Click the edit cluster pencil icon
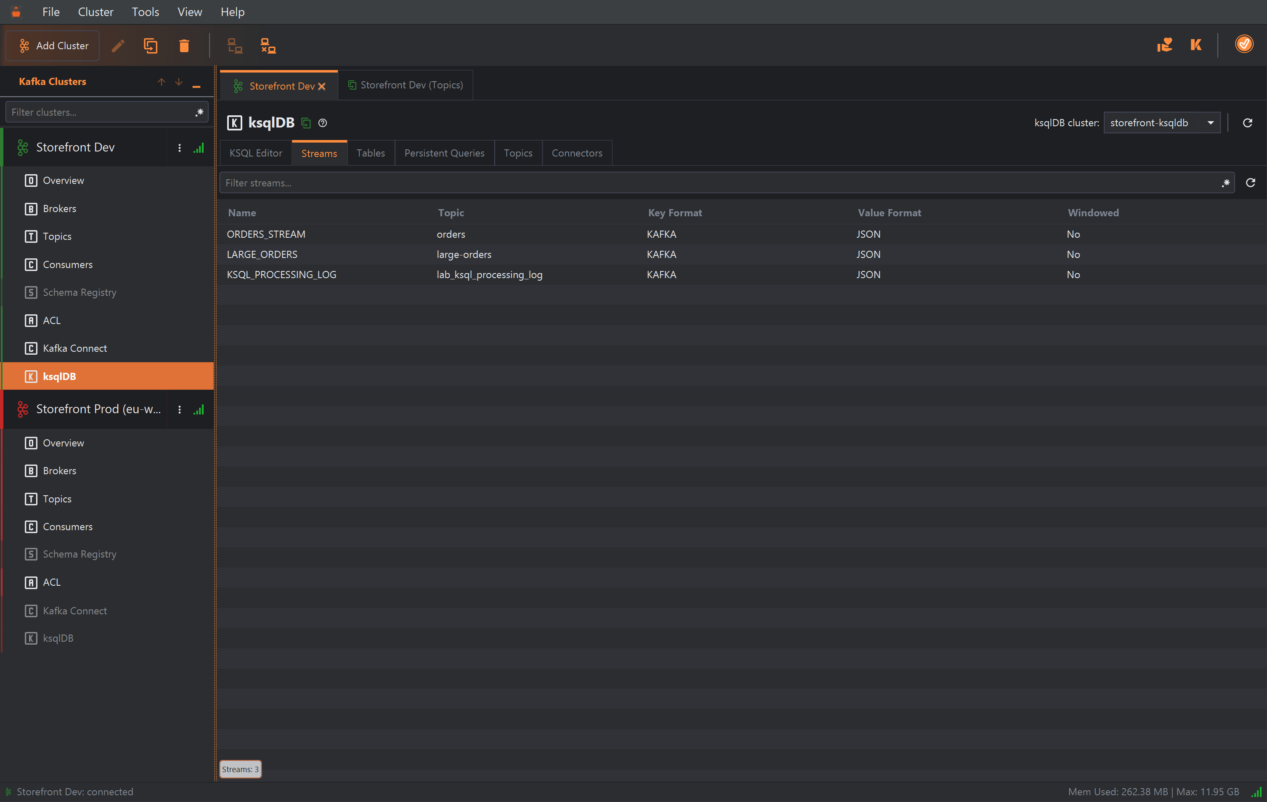The width and height of the screenshot is (1267, 802). (118, 46)
